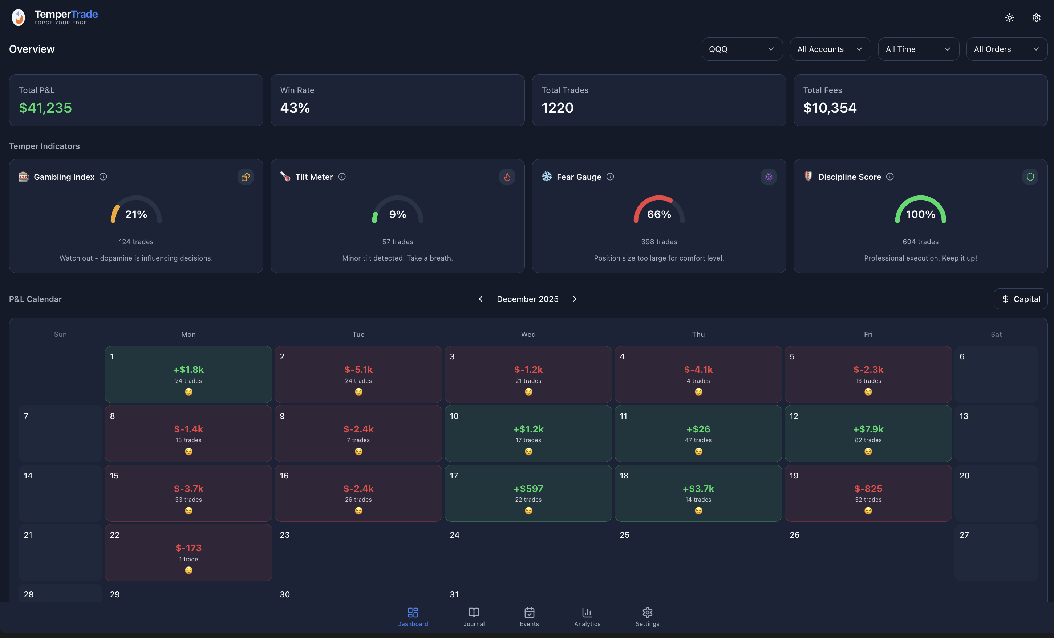1054x638 pixels.
Task: Open the QQQ symbol dropdown
Action: click(x=742, y=49)
